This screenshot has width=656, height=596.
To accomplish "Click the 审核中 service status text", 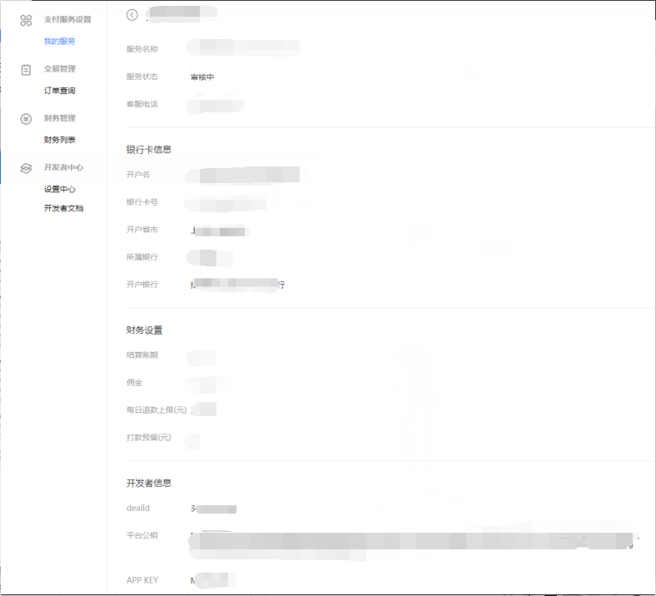I will (202, 77).
